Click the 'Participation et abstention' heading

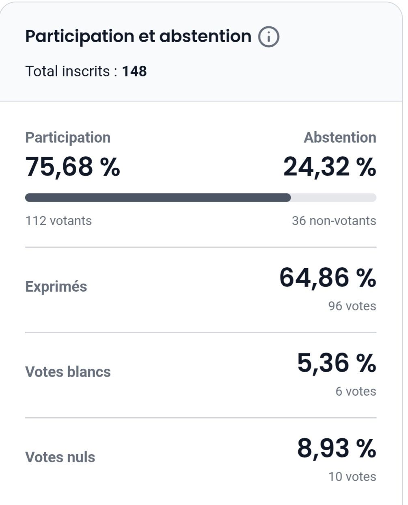coord(138,36)
